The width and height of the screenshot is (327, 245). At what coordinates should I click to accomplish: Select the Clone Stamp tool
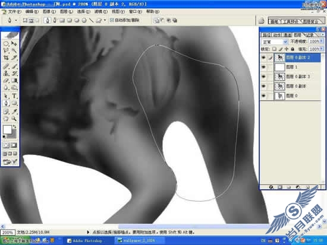tap(6, 73)
